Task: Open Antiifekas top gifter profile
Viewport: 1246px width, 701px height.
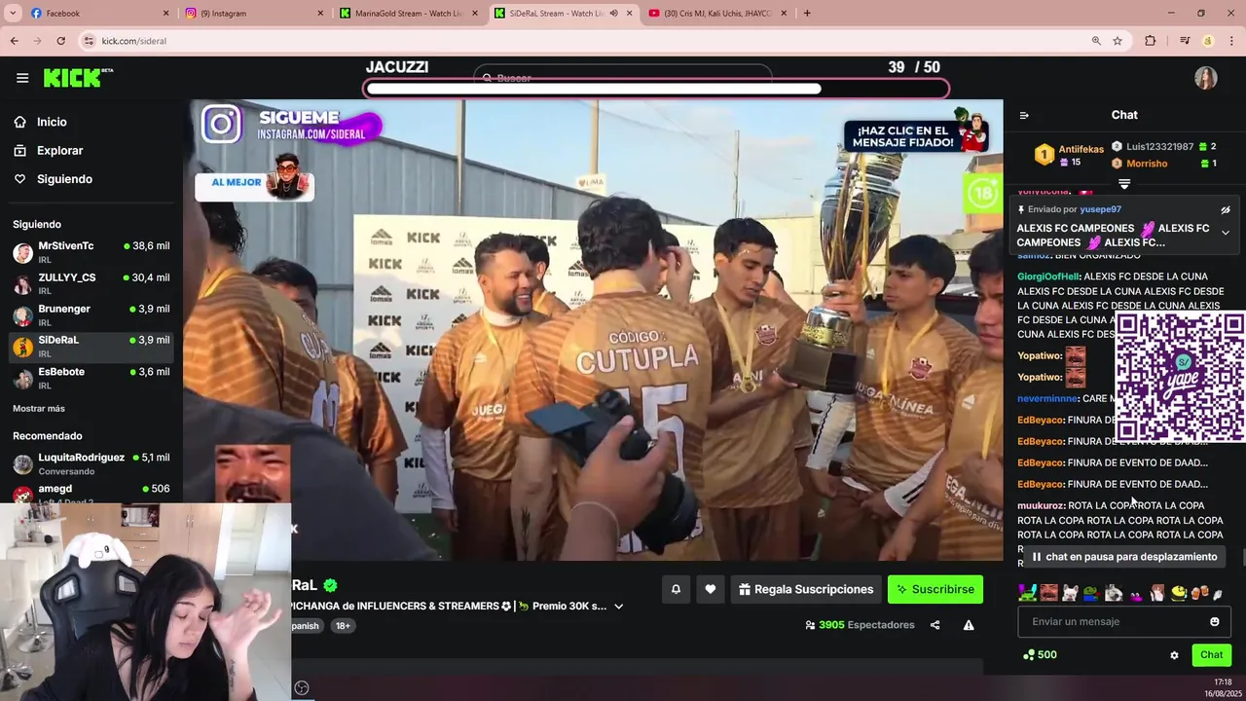Action: pyautogui.click(x=1081, y=149)
